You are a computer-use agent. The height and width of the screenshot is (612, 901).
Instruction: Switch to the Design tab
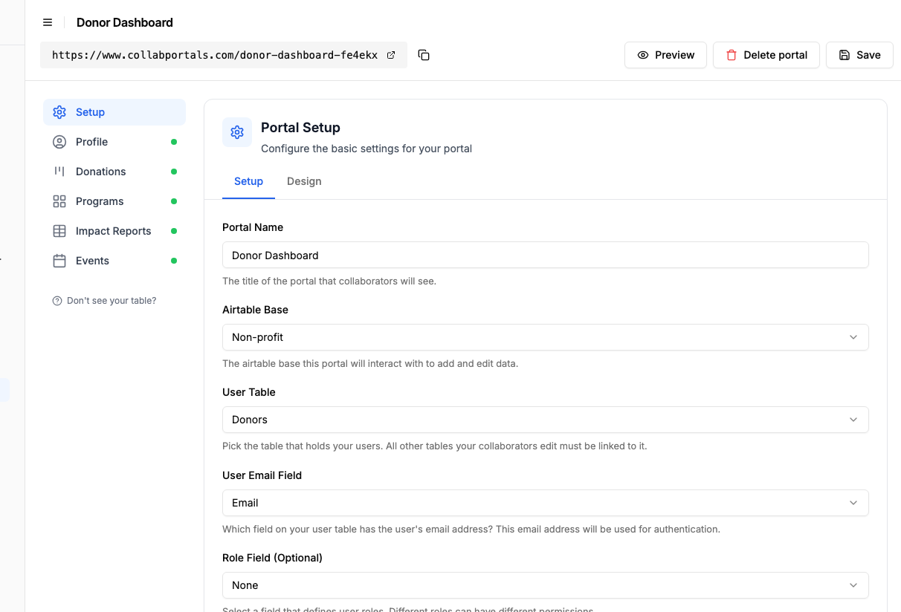304,181
